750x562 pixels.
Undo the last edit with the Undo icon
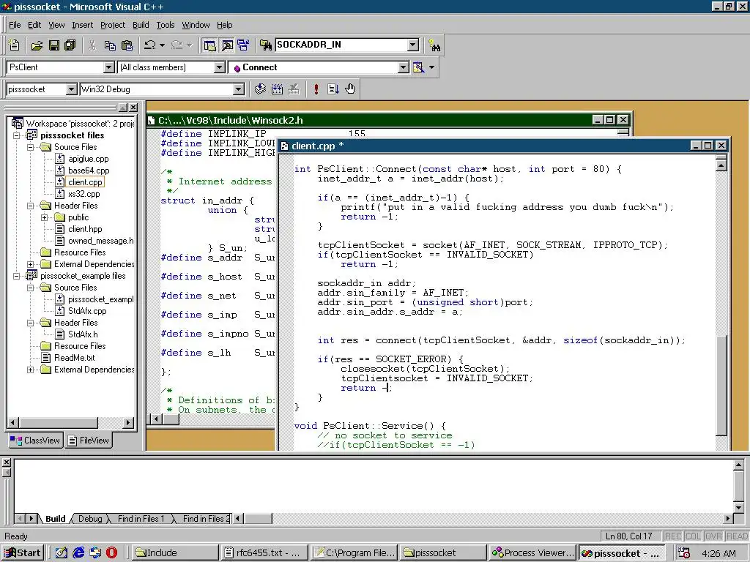150,45
